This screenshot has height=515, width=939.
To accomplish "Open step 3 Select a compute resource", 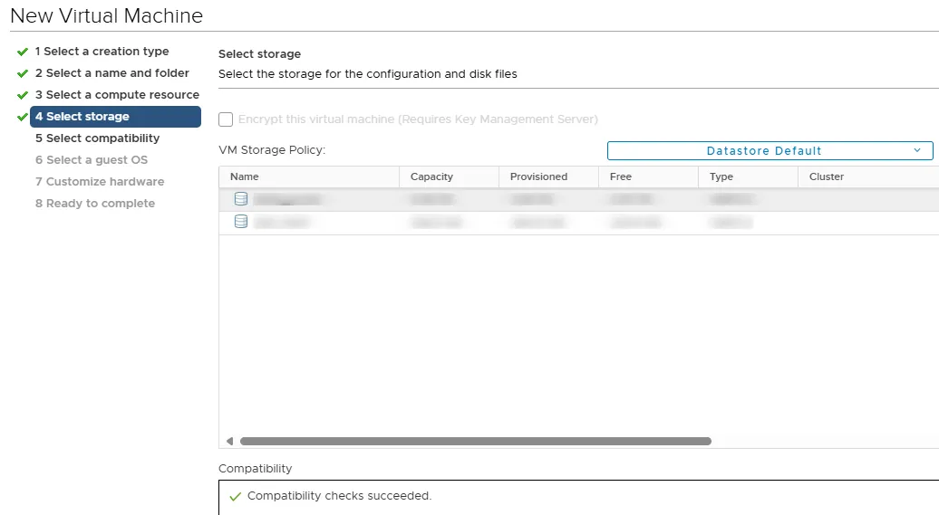I will (x=117, y=95).
